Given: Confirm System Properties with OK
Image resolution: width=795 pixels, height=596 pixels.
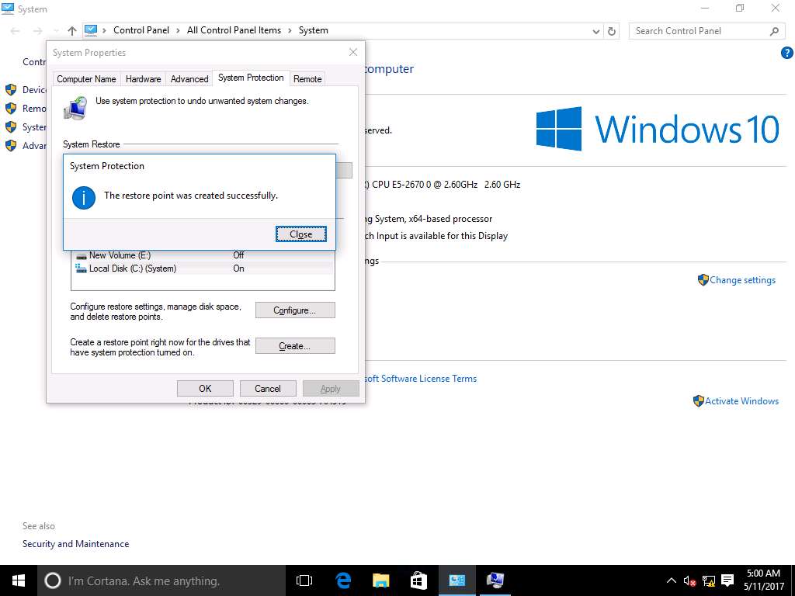Looking at the screenshot, I should coord(205,388).
